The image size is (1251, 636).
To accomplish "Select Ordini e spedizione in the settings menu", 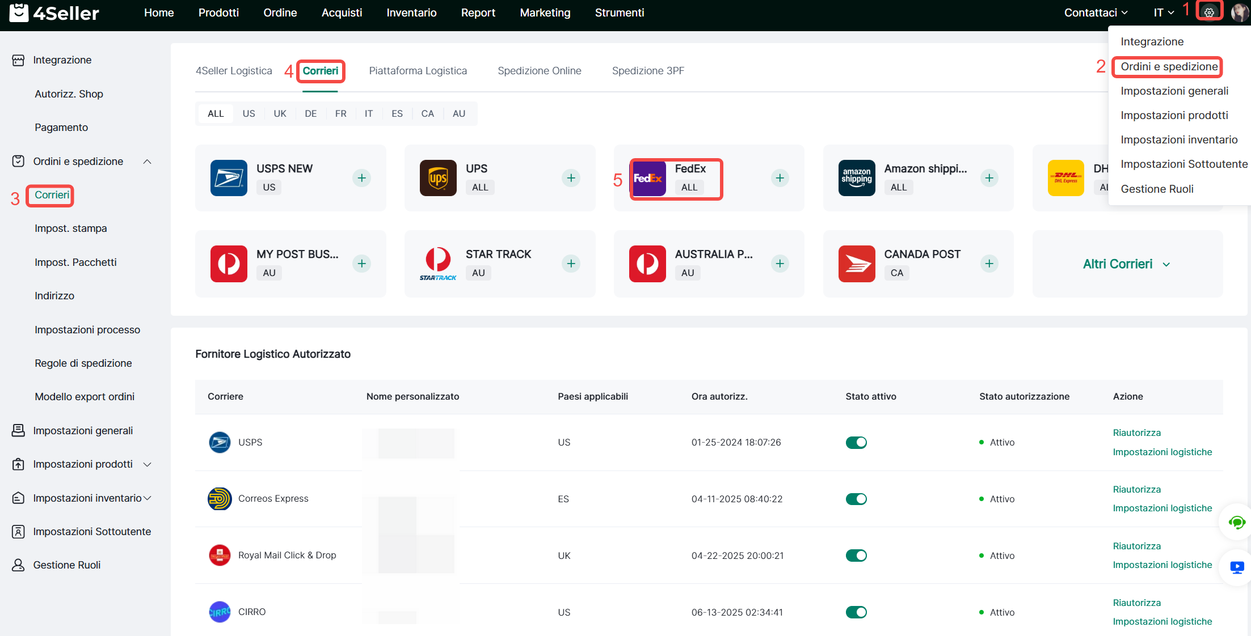I will pyautogui.click(x=1169, y=66).
